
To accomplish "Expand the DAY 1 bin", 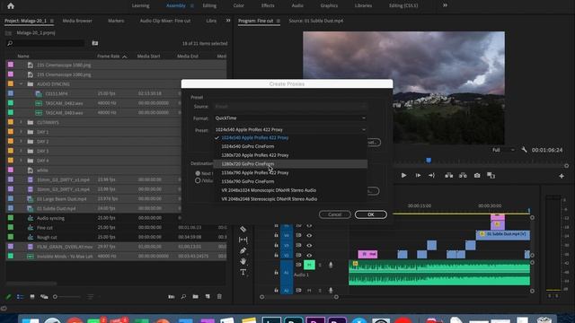I will pyautogui.click(x=21, y=132).
